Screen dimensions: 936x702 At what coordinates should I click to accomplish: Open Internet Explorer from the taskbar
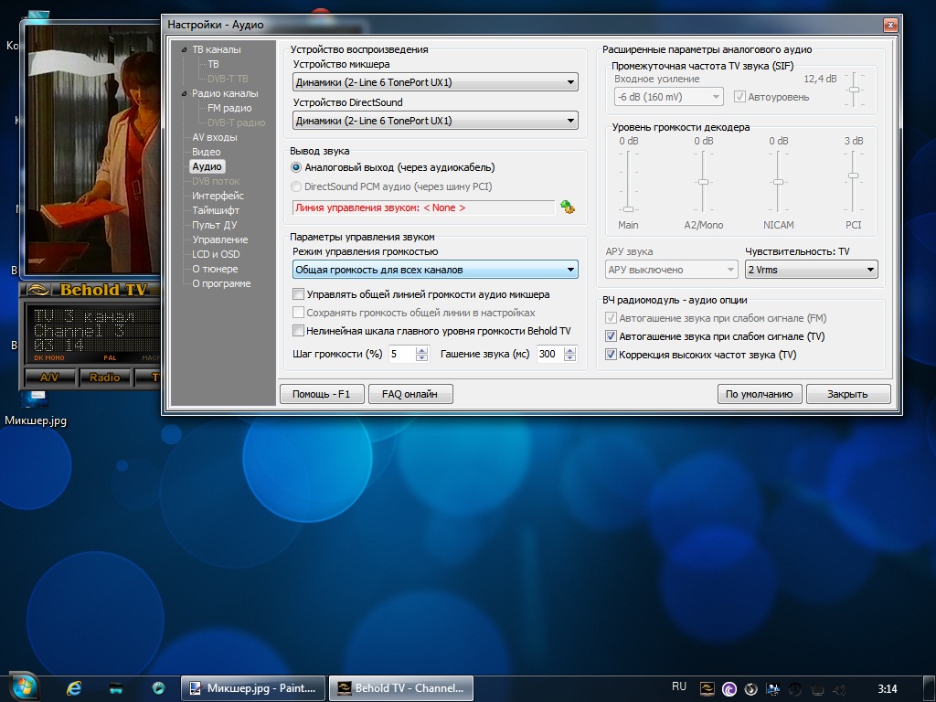(x=74, y=687)
